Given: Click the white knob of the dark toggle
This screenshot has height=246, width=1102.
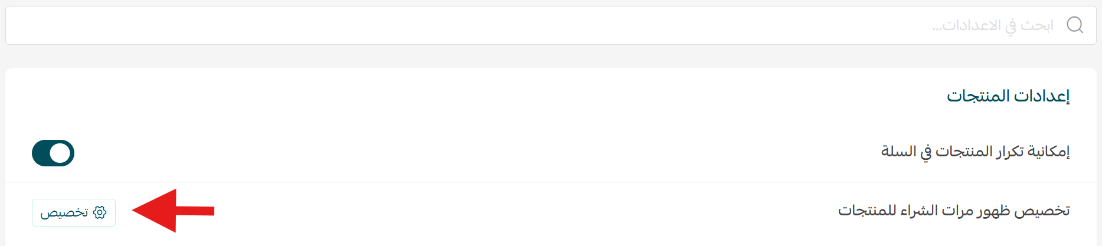Looking at the screenshot, I should [x=60, y=153].
